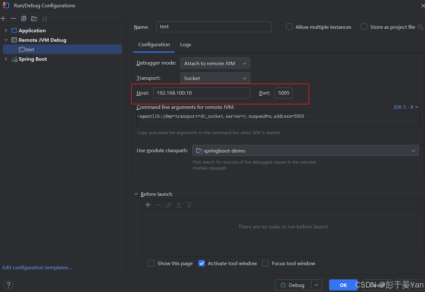This screenshot has width=425, height=292.
Task: Open the Store as project file gear settings
Action: point(420,27)
